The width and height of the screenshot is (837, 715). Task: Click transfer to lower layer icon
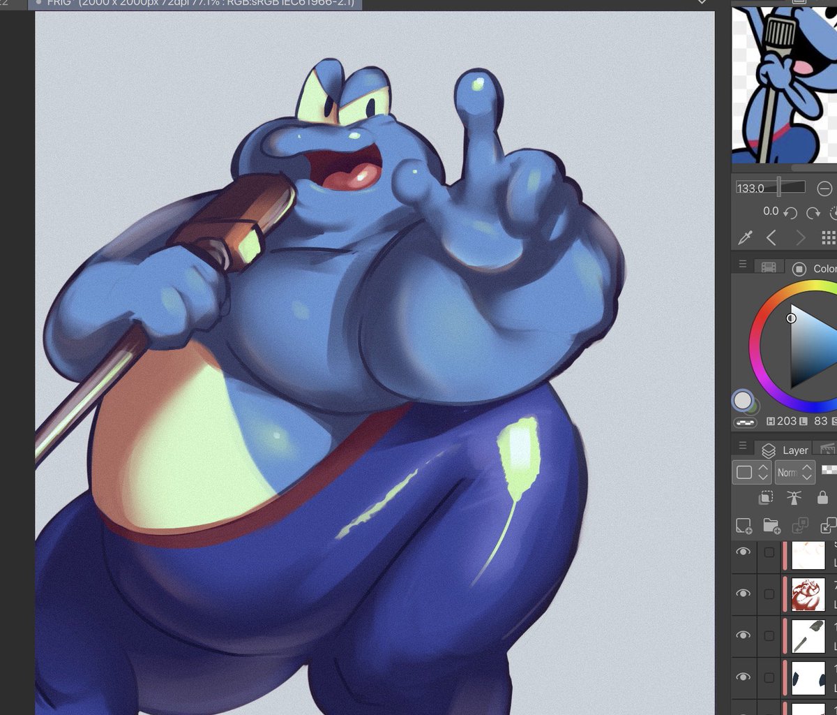pyautogui.click(x=799, y=525)
